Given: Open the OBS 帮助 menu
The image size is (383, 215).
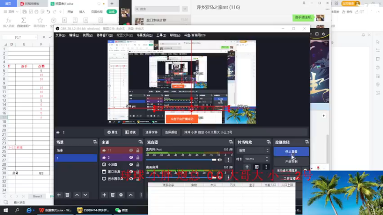Looking at the screenshot, I should coord(175,35).
